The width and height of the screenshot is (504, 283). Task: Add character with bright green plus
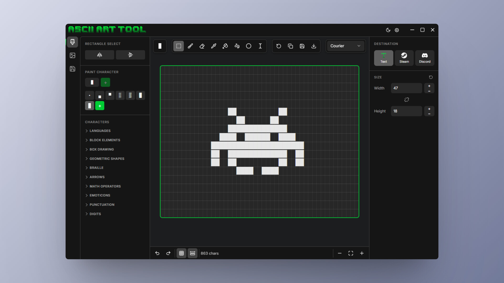pyautogui.click(x=100, y=106)
